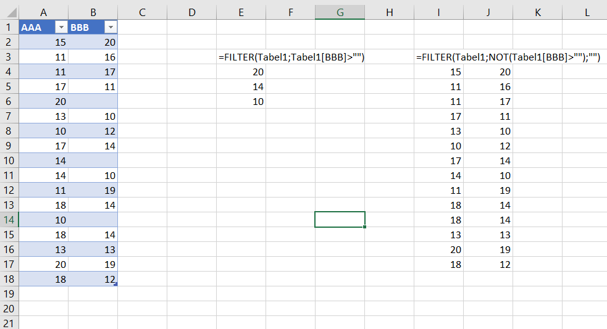Select column E header
This screenshot has height=329, width=607.
click(241, 12)
